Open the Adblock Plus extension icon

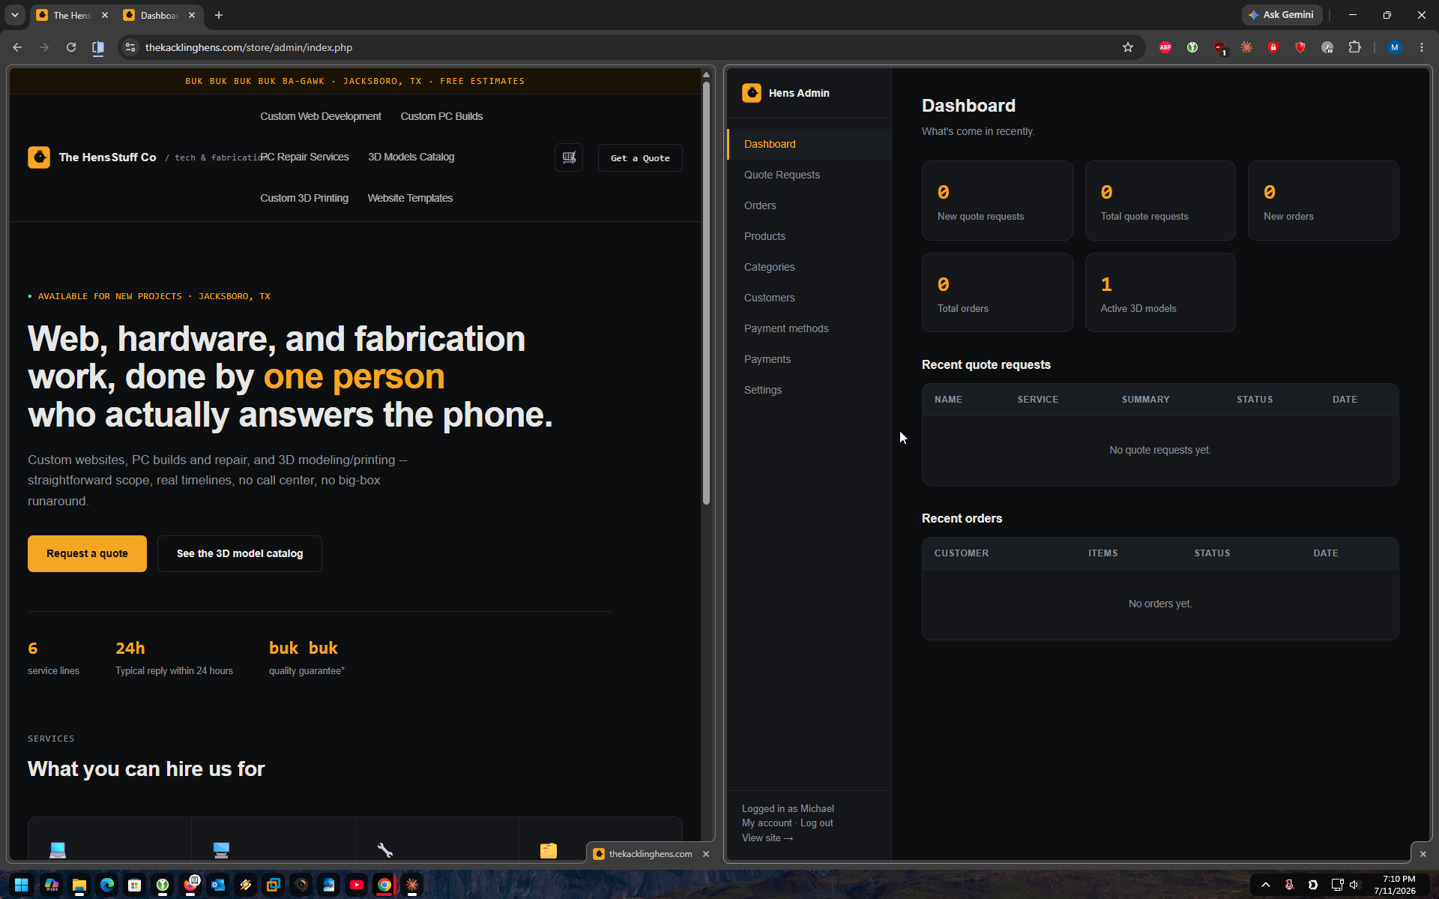(x=1165, y=47)
